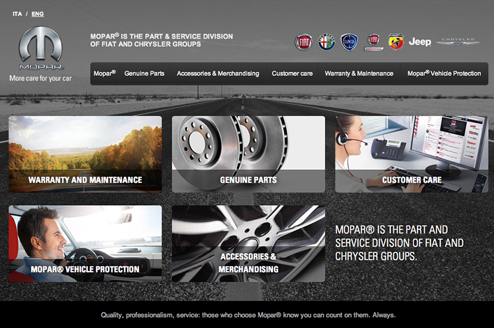
Task: Select the Accessories & Merchandising wheel tile
Action: [x=248, y=243]
